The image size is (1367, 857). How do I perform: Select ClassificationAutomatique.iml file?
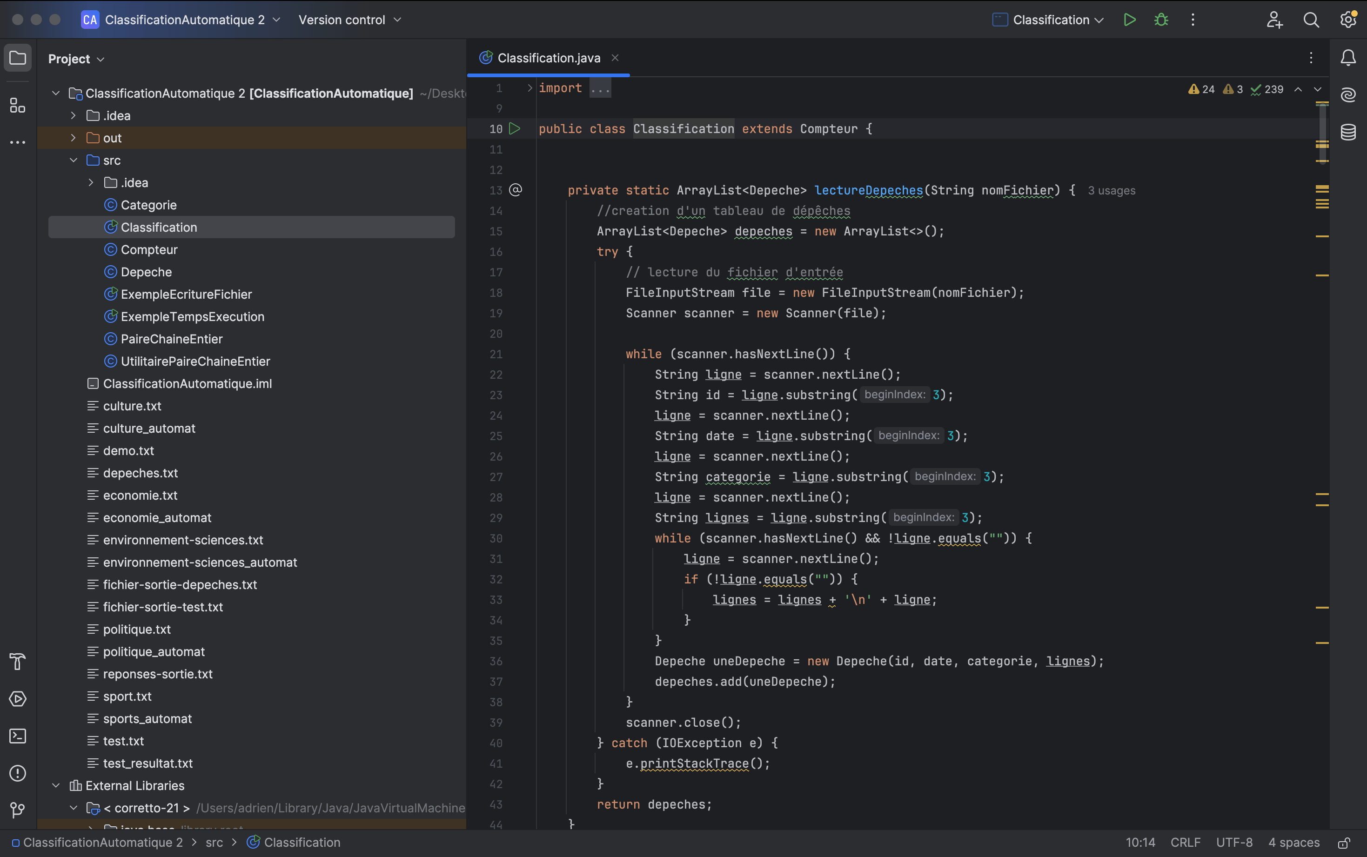187,384
